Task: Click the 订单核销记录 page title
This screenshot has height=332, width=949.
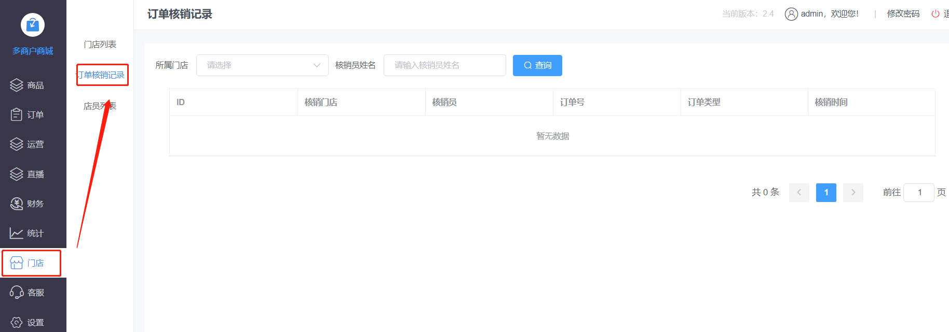Action: coord(180,14)
